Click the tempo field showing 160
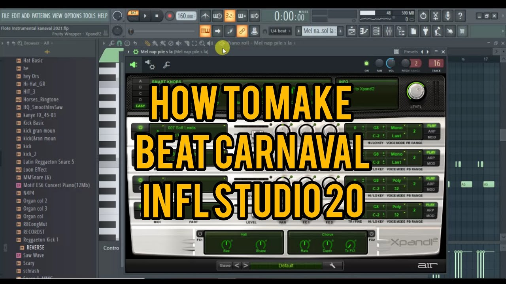Image resolution: width=506 pixels, height=284 pixels. tap(186, 16)
